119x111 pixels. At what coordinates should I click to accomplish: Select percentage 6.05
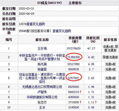pos(91,64)
